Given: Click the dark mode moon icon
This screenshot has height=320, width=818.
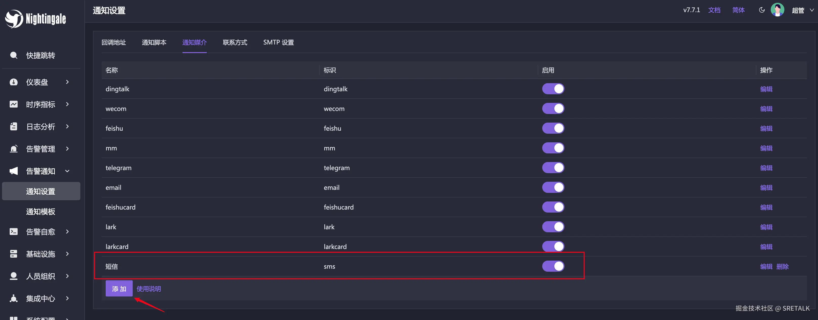Looking at the screenshot, I should [761, 10].
